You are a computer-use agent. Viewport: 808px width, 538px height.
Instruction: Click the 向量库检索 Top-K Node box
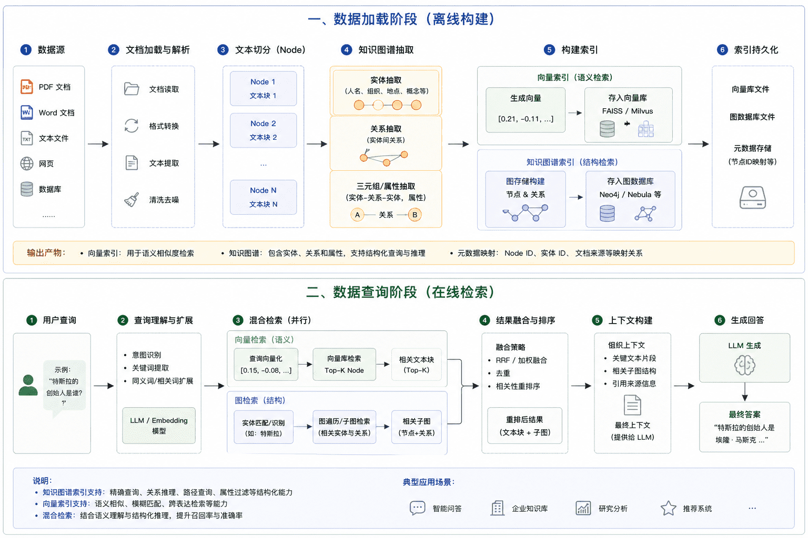345,365
